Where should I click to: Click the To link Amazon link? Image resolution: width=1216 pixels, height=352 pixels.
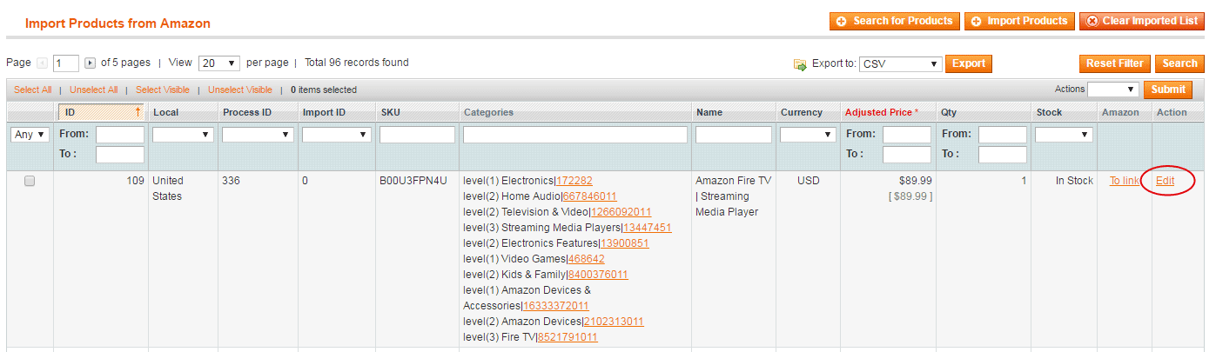coord(1124,181)
